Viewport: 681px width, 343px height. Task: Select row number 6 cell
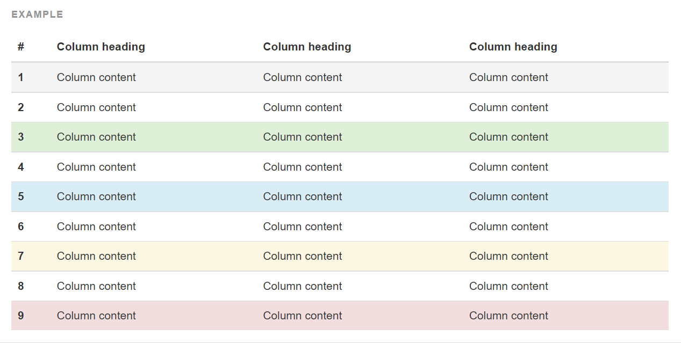(x=21, y=227)
